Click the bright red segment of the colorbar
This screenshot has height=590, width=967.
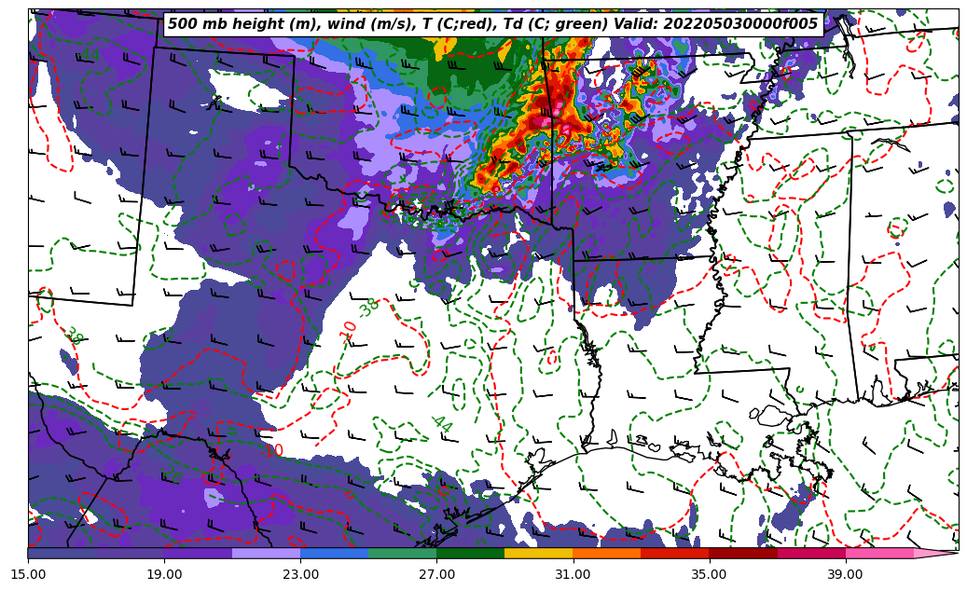pyautogui.click(x=675, y=553)
